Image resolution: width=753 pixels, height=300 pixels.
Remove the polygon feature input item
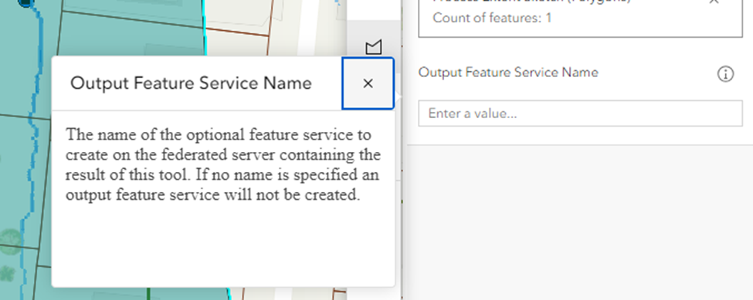[x=714, y=2]
